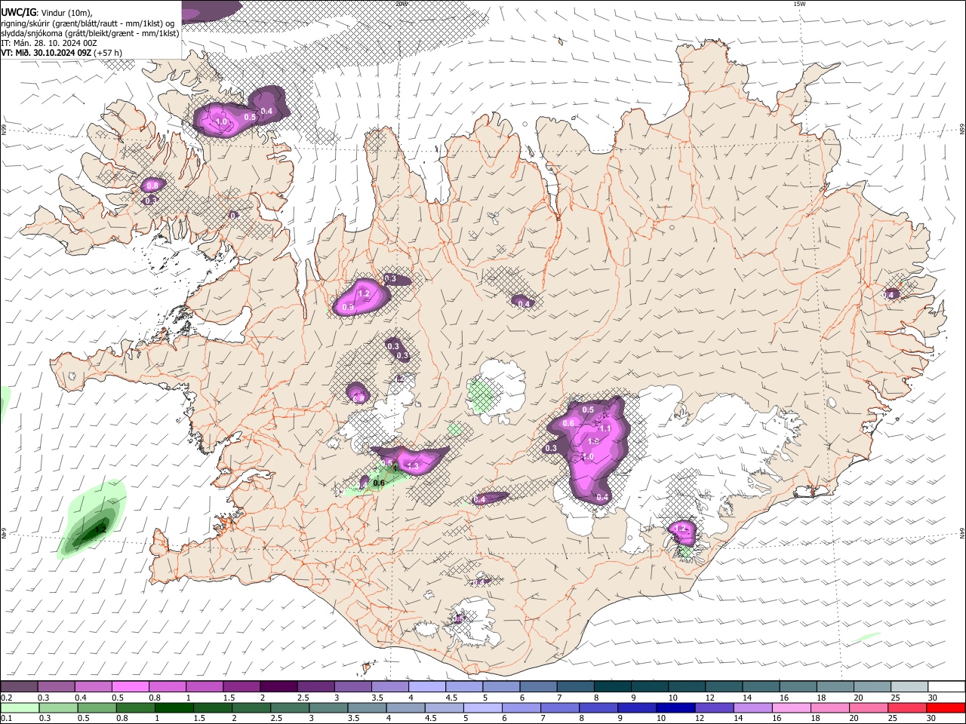Pick the bottom-row violet swatch labeled 14
Viewport: 966px width, 724px height.
pyautogui.click(x=752, y=707)
